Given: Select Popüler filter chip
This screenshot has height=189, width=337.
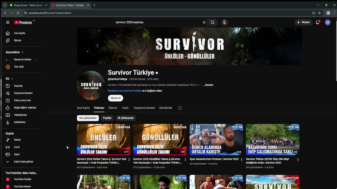Looking at the screenshot, I should tap(107, 118).
